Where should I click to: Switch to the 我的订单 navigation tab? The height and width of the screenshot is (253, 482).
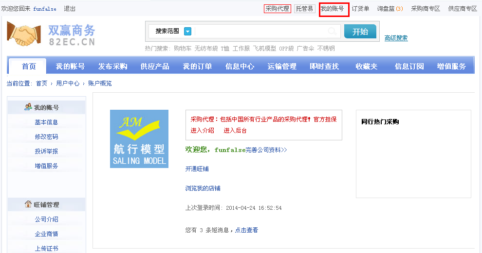click(x=197, y=67)
